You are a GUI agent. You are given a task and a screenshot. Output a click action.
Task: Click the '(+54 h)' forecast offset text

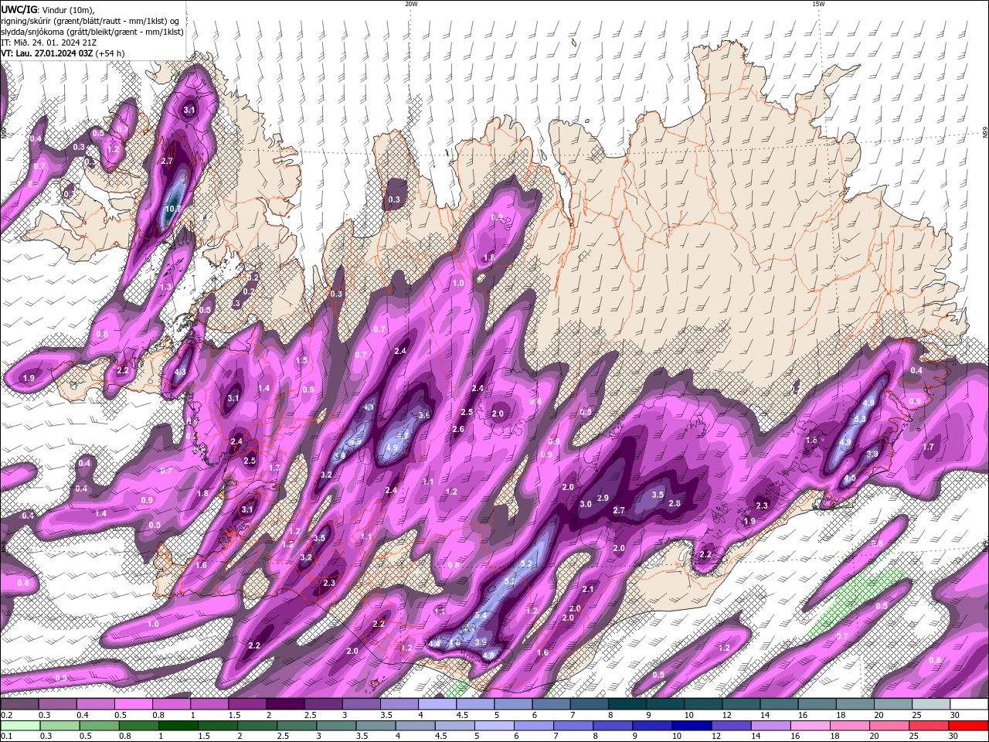[x=111, y=53]
